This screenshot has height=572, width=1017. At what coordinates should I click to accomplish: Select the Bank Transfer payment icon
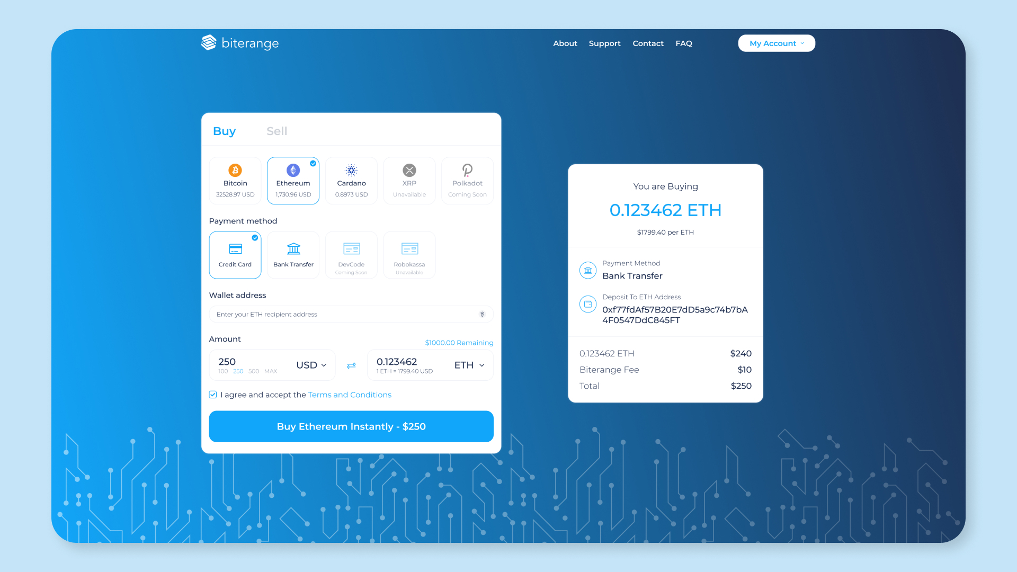tap(293, 248)
